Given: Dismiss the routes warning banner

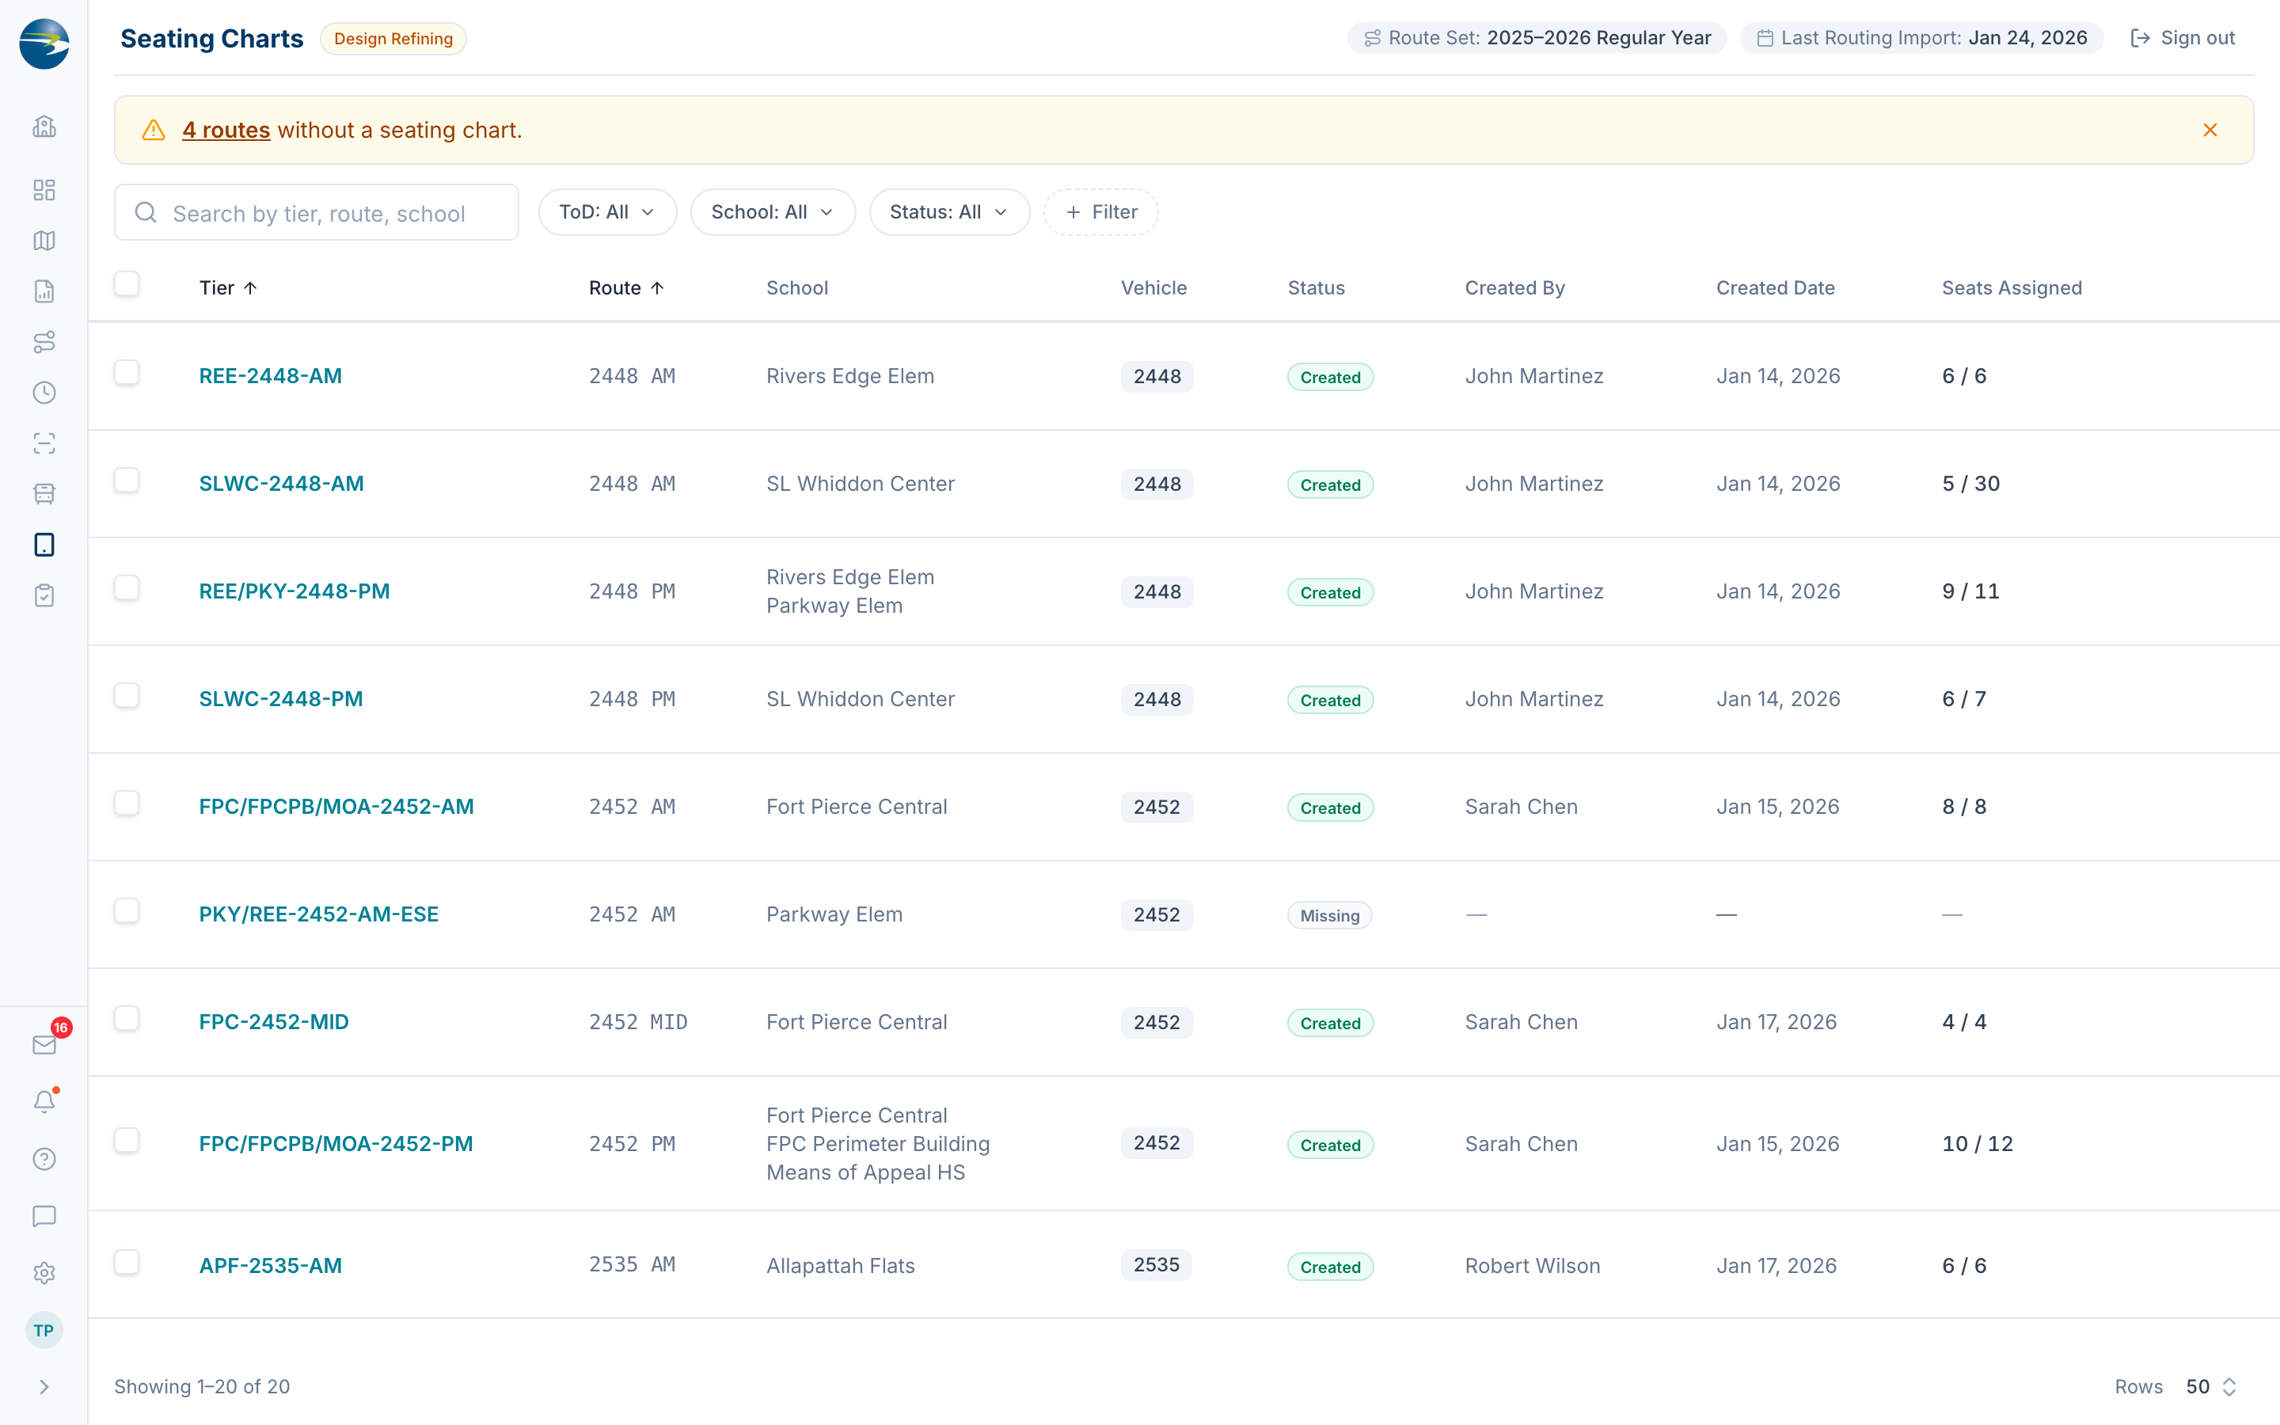Looking at the screenshot, I should tap(2210, 130).
